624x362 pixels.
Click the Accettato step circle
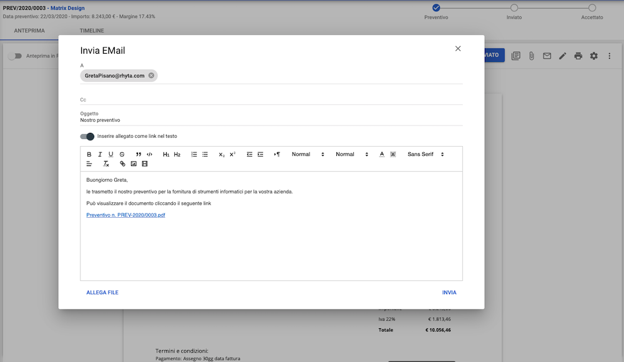click(592, 7)
